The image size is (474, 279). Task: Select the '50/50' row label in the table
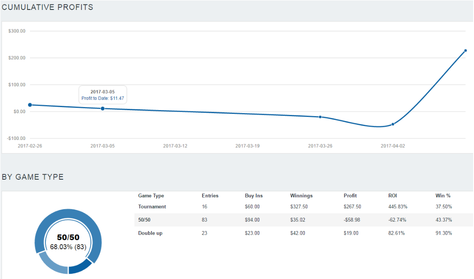[x=144, y=220]
